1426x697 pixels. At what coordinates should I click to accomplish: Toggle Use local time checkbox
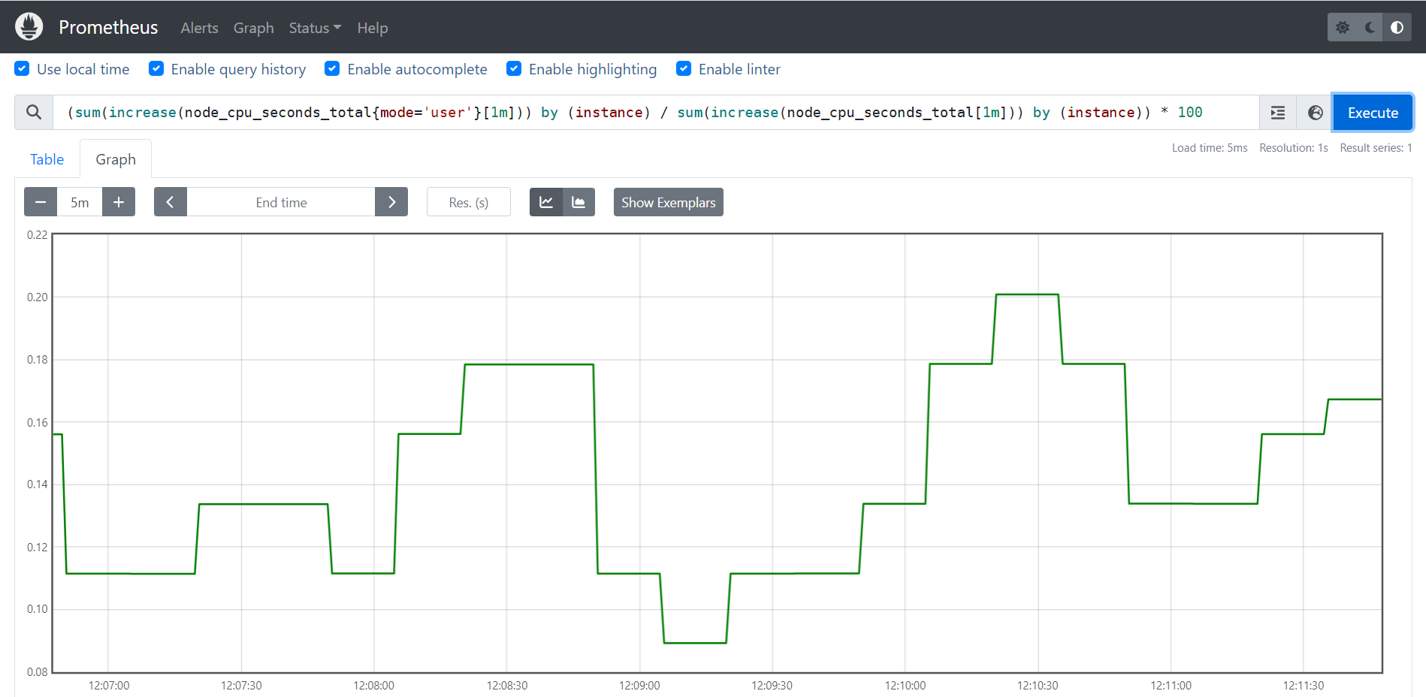[23, 68]
